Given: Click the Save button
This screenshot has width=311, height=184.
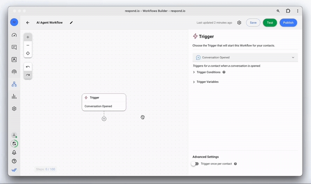Looking at the screenshot, I should click(x=253, y=23).
